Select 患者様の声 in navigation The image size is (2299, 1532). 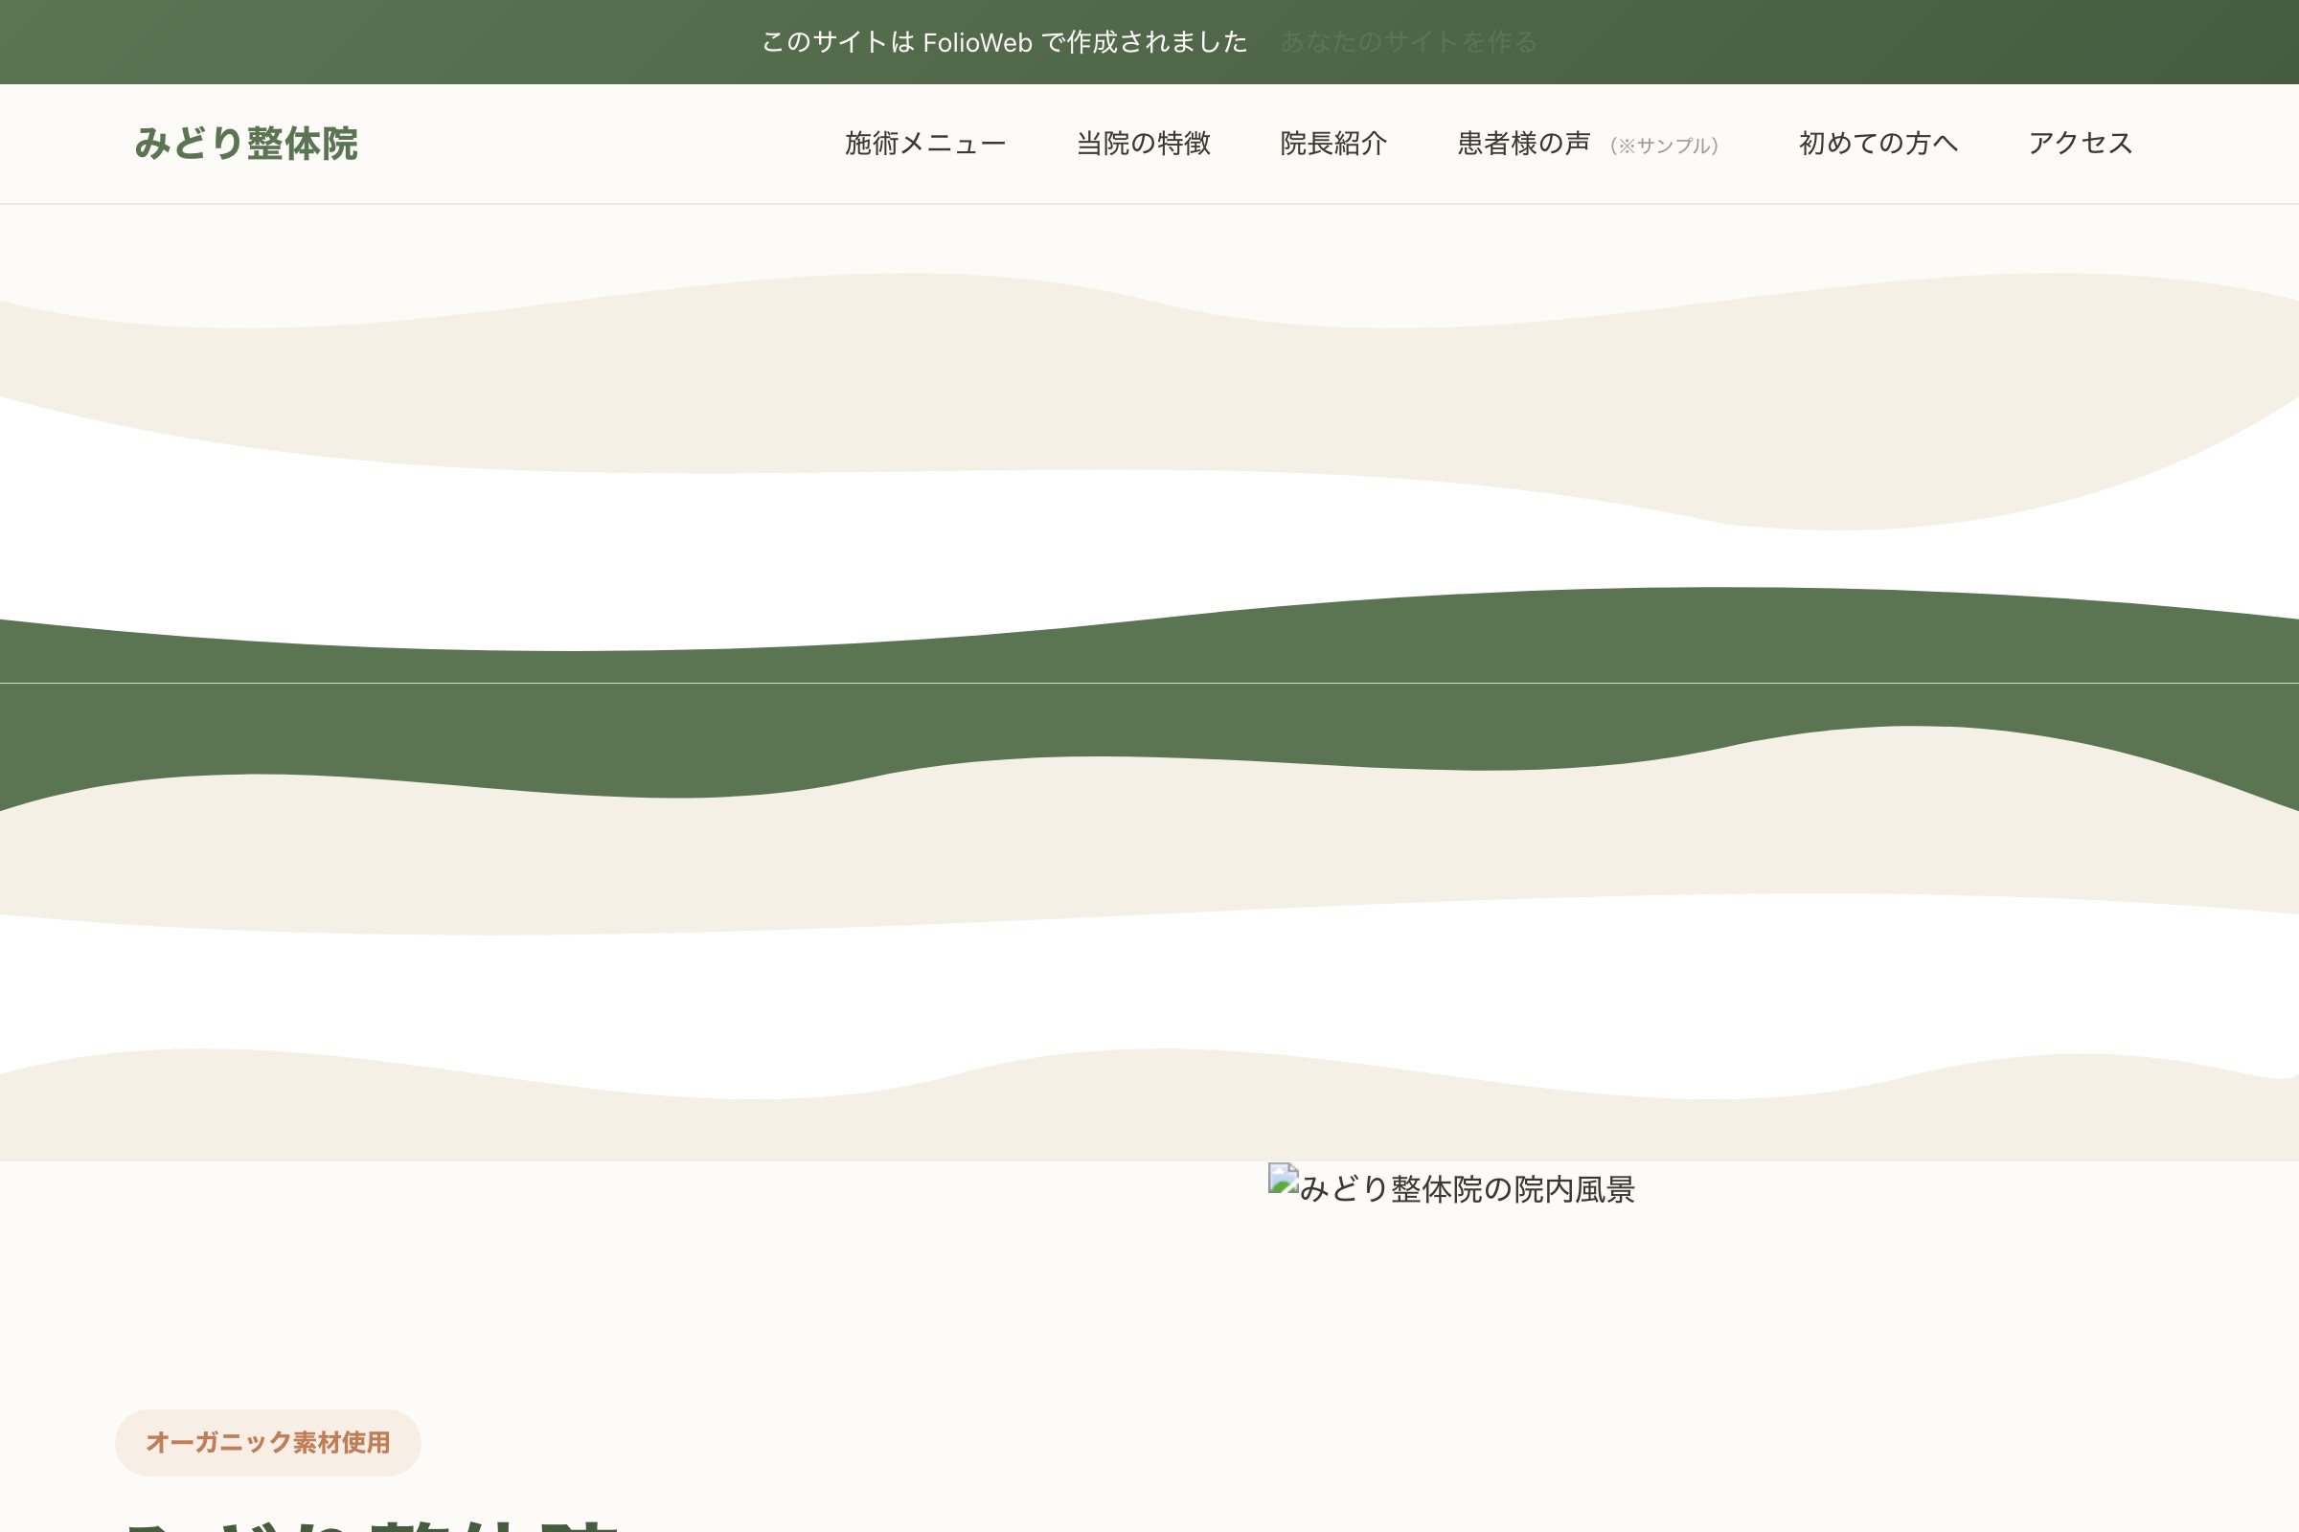pos(1523,144)
